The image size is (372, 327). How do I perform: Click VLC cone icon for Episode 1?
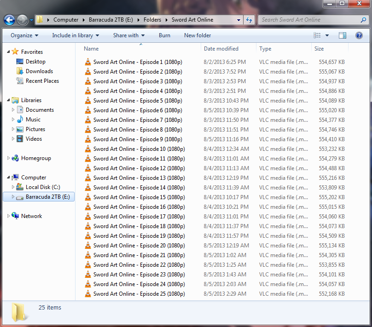tap(88, 62)
